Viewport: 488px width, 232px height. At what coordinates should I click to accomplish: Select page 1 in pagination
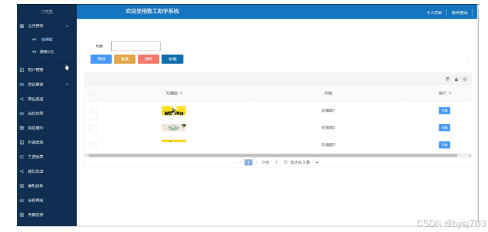(x=248, y=162)
